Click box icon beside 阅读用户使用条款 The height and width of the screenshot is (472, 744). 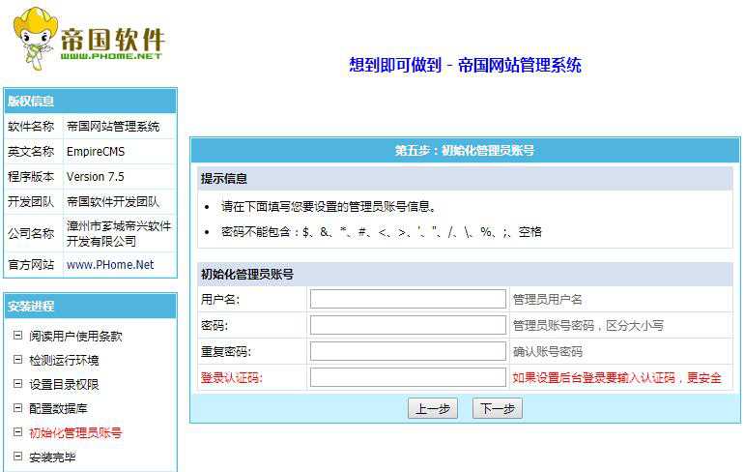18,336
